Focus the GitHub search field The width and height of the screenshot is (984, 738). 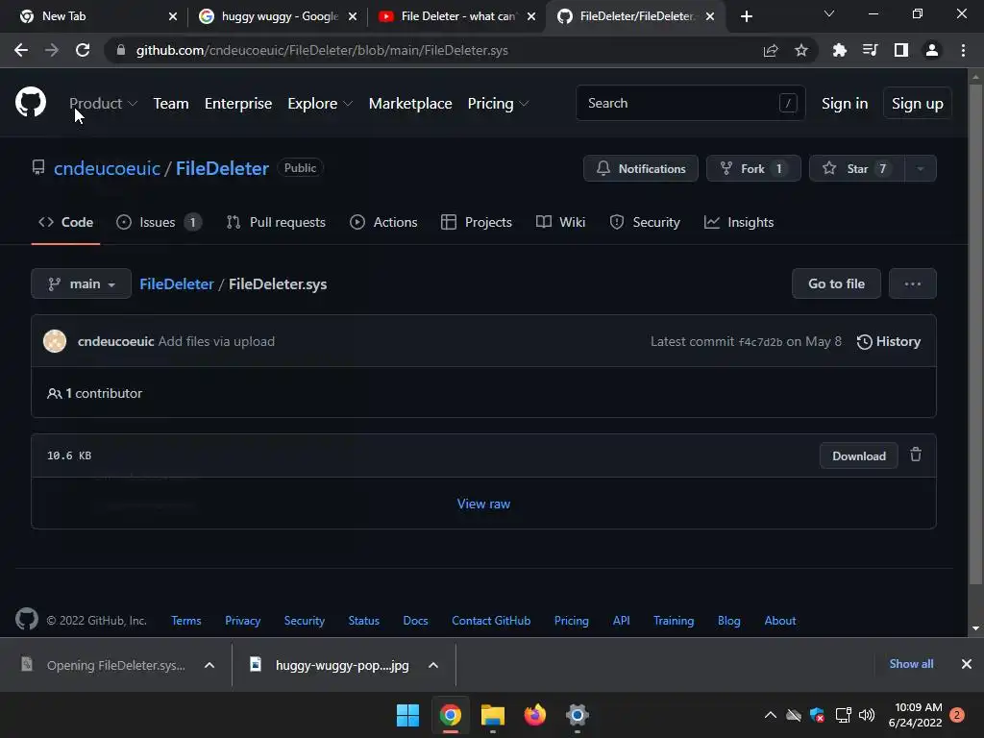tap(690, 103)
